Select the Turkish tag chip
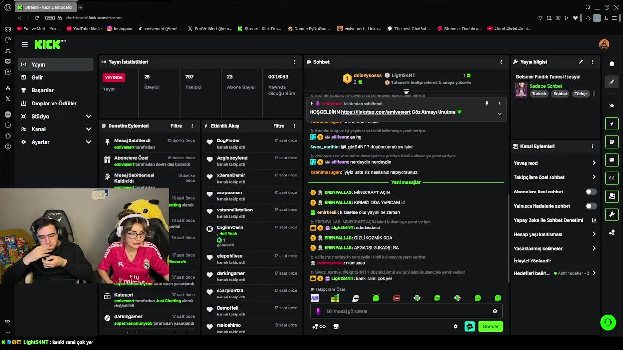The height and width of the screenshot is (350, 623). tap(539, 94)
